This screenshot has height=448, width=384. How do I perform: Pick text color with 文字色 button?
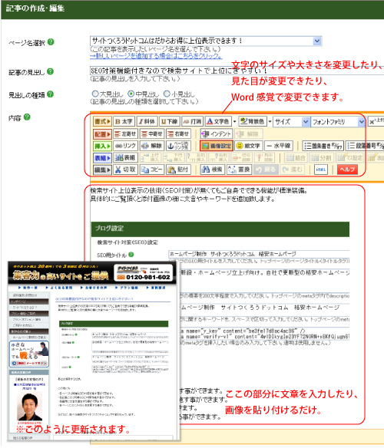click(x=218, y=121)
